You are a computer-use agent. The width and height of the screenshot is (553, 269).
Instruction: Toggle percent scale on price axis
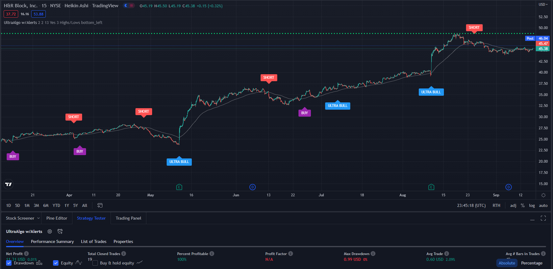pos(523,205)
